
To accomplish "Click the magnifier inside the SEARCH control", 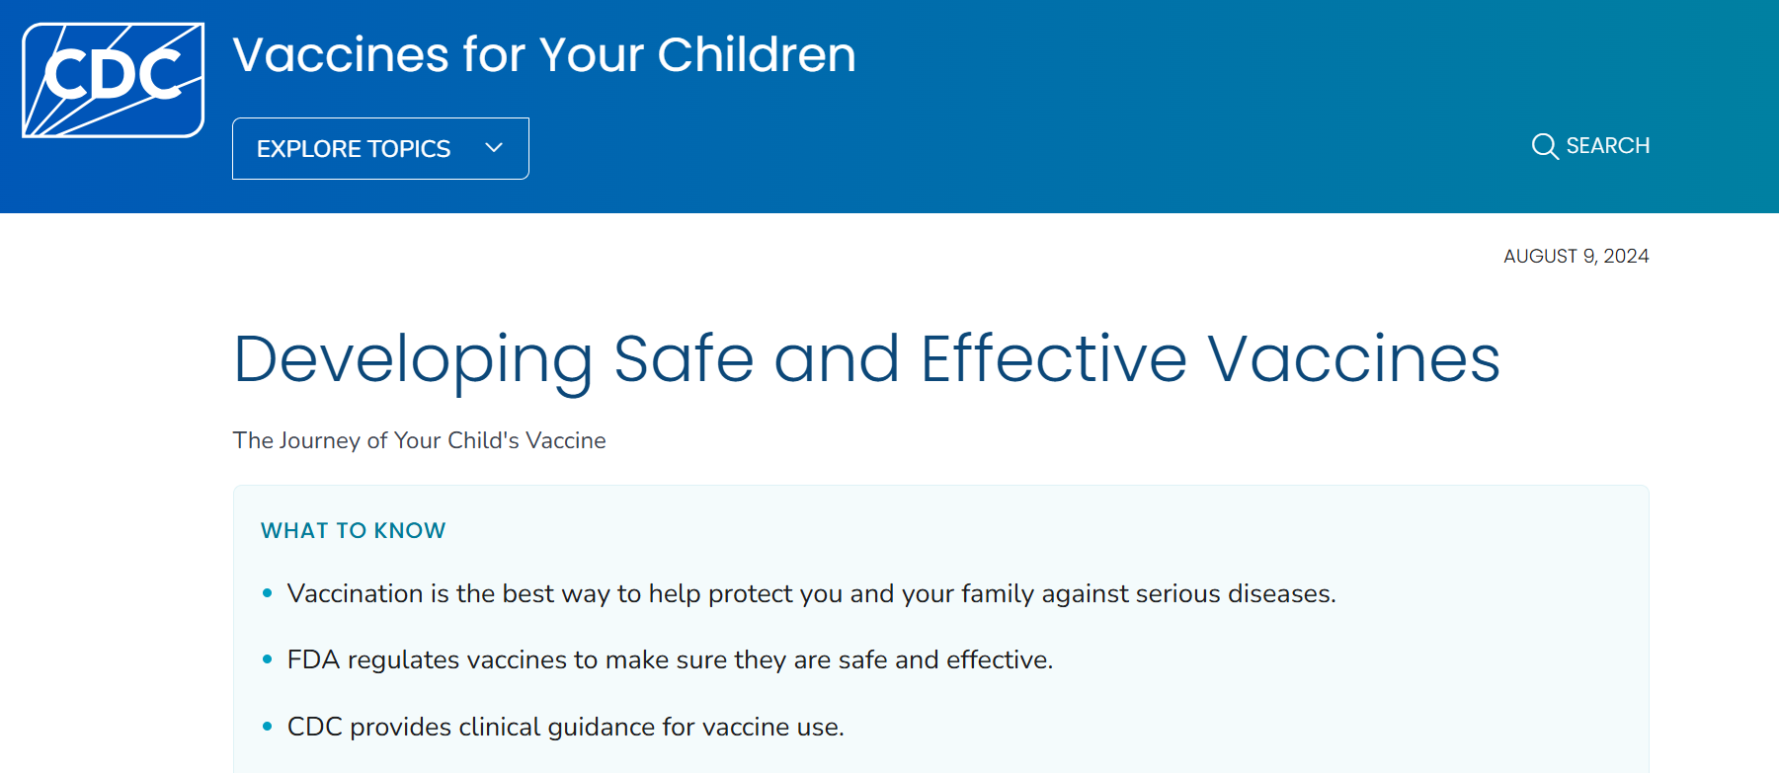I will click(x=1546, y=146).
